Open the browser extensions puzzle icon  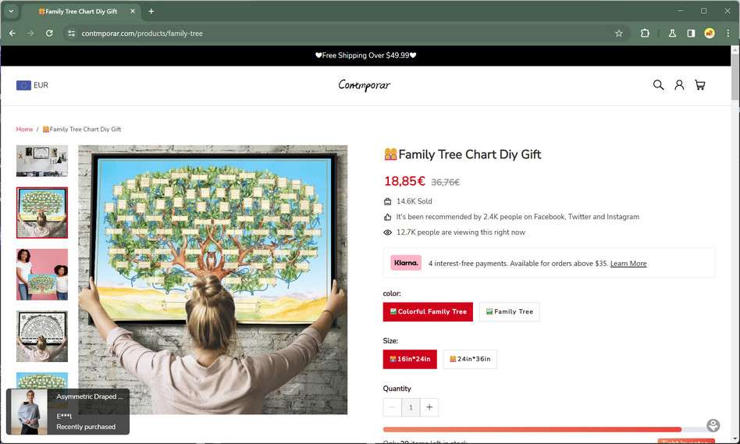tap(645, 33)
